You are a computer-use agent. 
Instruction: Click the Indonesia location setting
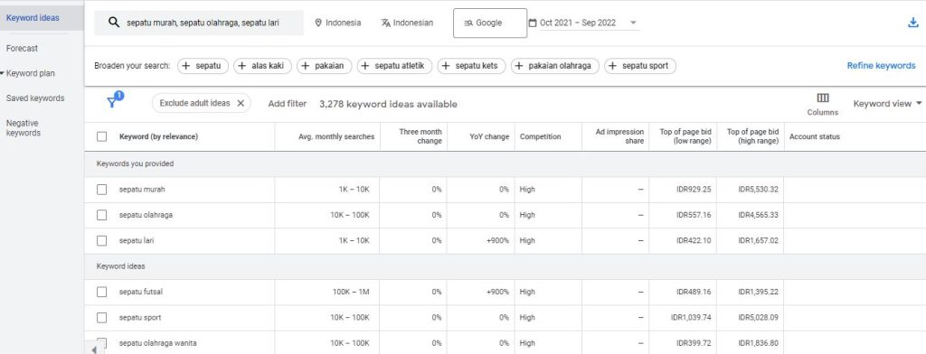[x=338, y=23]
